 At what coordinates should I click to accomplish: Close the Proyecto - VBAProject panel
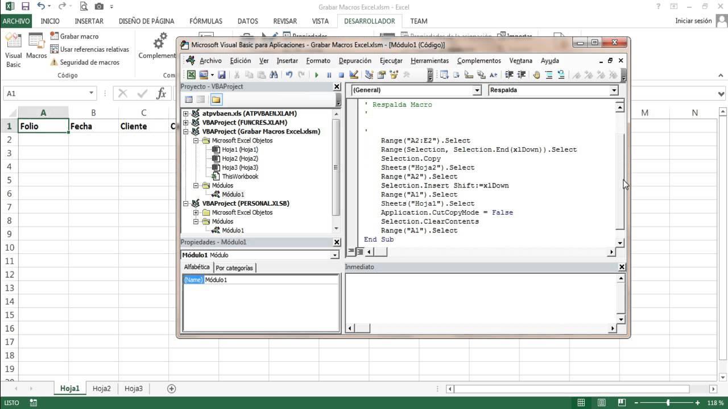(337, 86)
